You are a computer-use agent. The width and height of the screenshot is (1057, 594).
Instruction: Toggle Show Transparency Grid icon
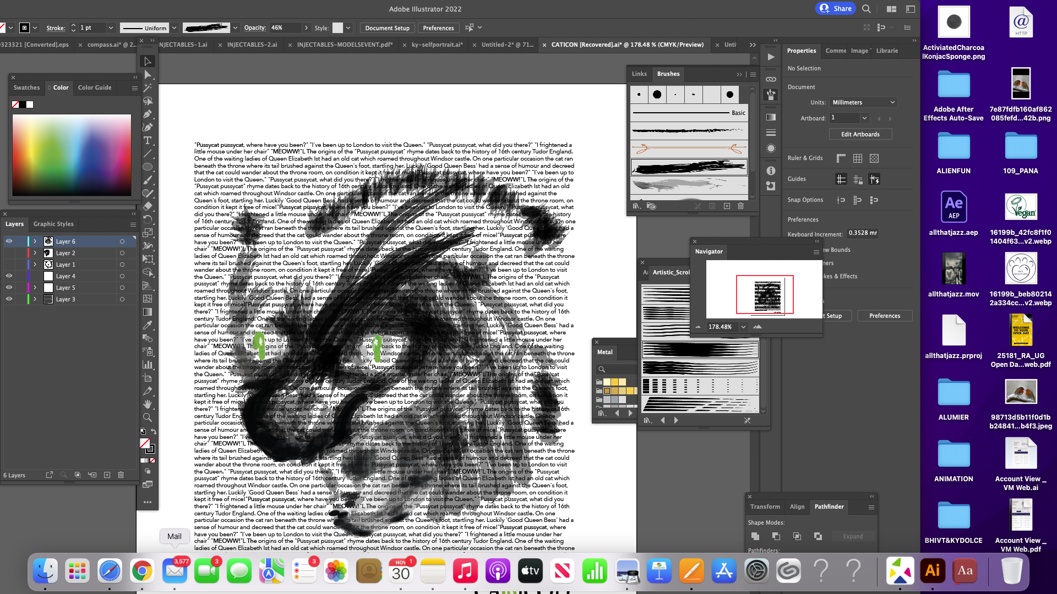[x=874, y=158]
